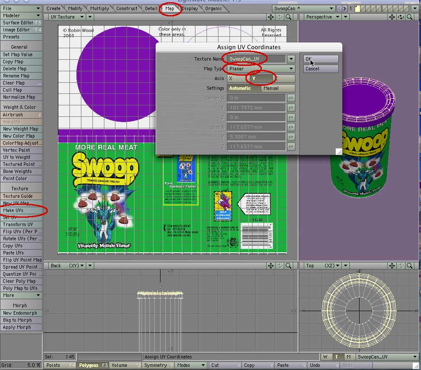Click the zoom magnifier in UV Texture viewport
Viewport: 421px width, 370px height.
click(288, 17)
